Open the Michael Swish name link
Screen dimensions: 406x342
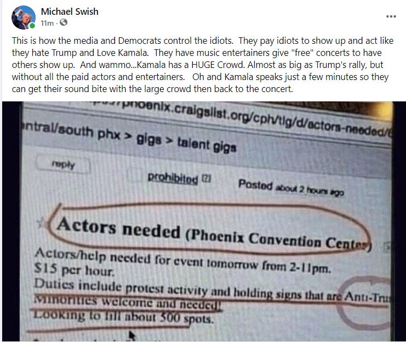click(x=70, y=12)
